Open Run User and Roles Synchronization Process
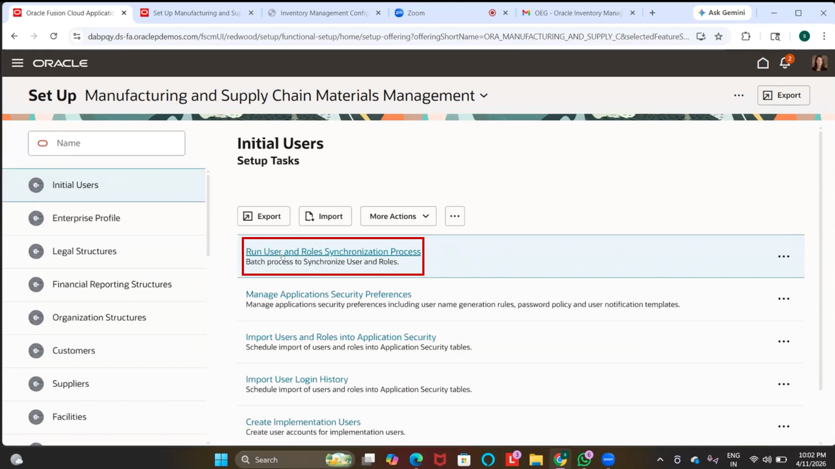835x469 pixels. point(333,251)
